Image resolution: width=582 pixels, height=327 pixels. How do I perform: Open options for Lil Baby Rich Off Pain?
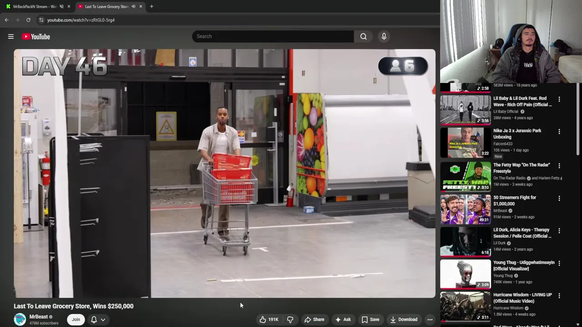point(559,99)
